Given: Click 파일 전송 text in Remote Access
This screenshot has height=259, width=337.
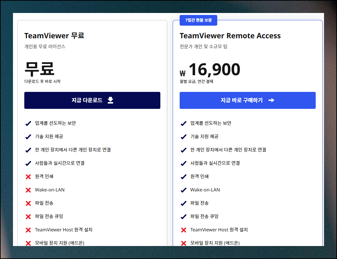Looking at the screenshot, I should click(x=200, y=203).
